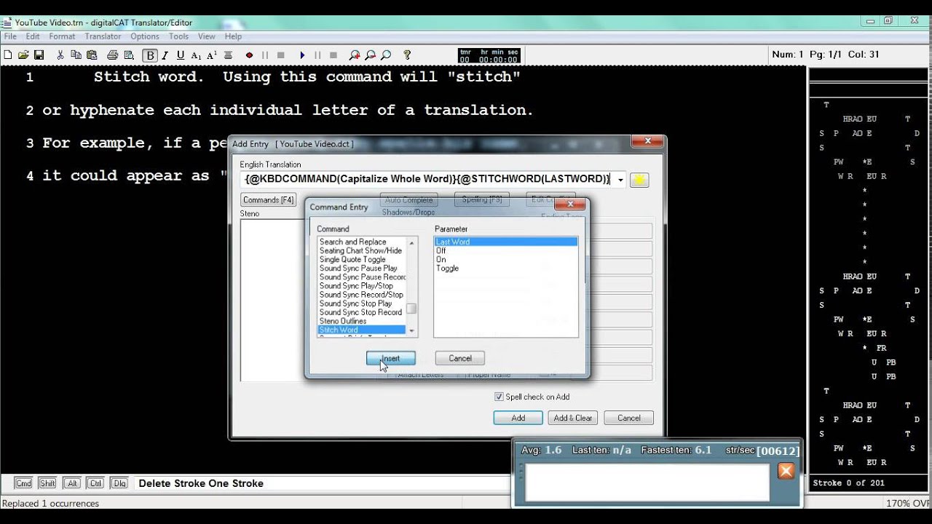The width and height of the screenshot is (932, 524).
Task: Click the yellow star button beside translation
Action: [x=639, y=180]
